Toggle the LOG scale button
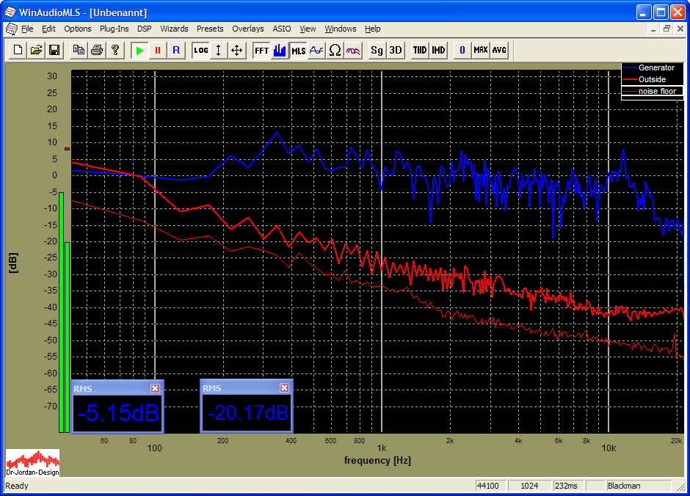 point(201,50)
